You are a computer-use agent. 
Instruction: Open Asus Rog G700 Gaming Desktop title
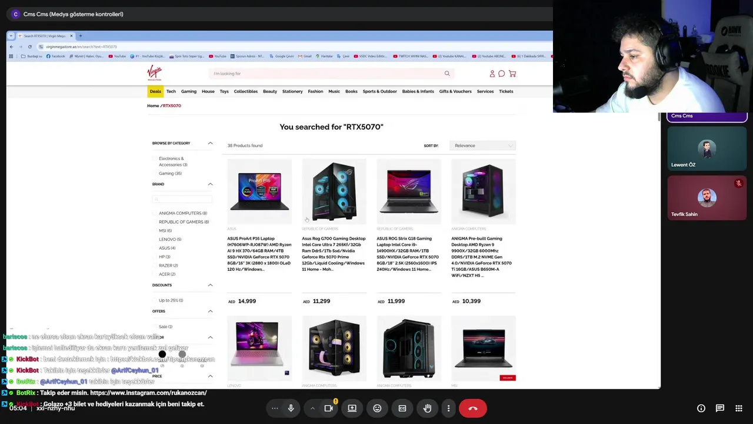click(x=334, y=254)
